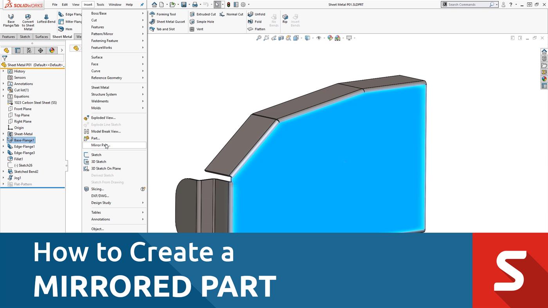This screenshot has height=308, width=548.
Task: Select Edge-Flange1 in the feature tree
Action: [23, 146]
